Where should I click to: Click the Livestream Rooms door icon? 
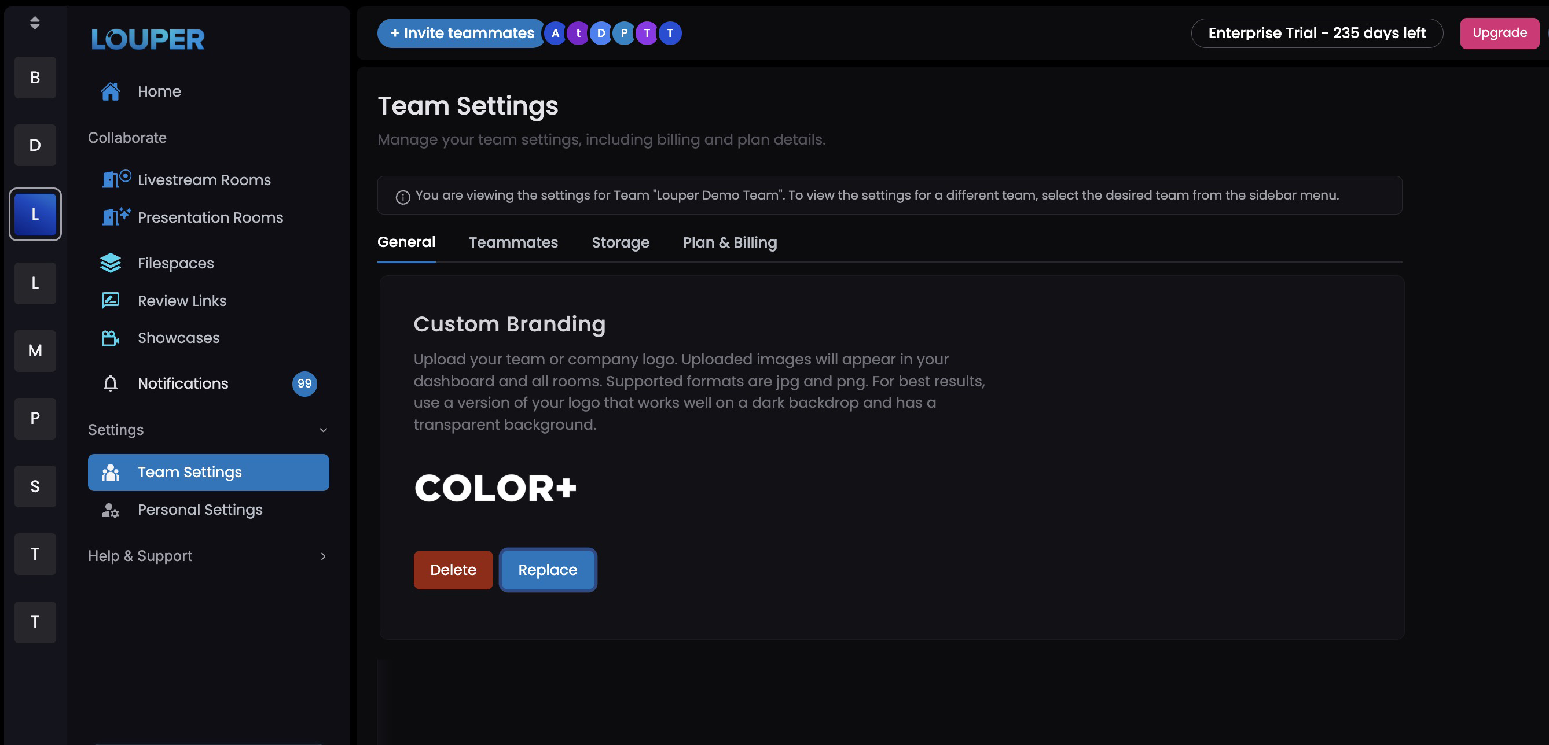116,179
